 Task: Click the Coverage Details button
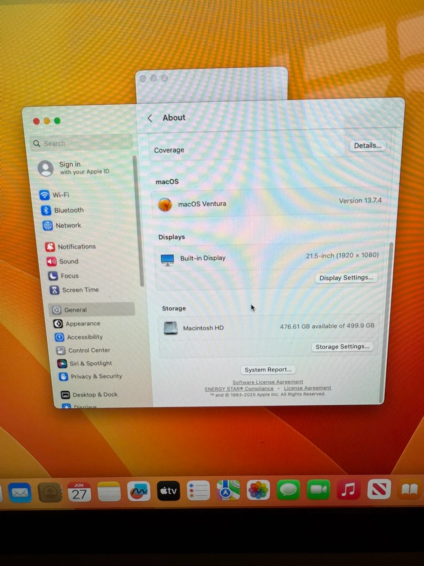click(367, 146)
